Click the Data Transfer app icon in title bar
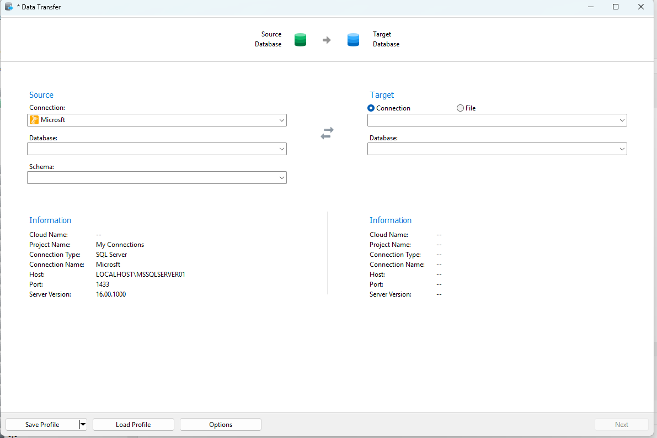This screenshot has height=438, width=657. point(9,7)
